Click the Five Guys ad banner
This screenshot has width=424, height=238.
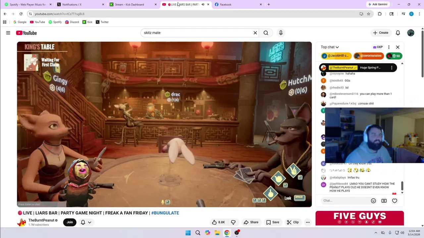360,218
